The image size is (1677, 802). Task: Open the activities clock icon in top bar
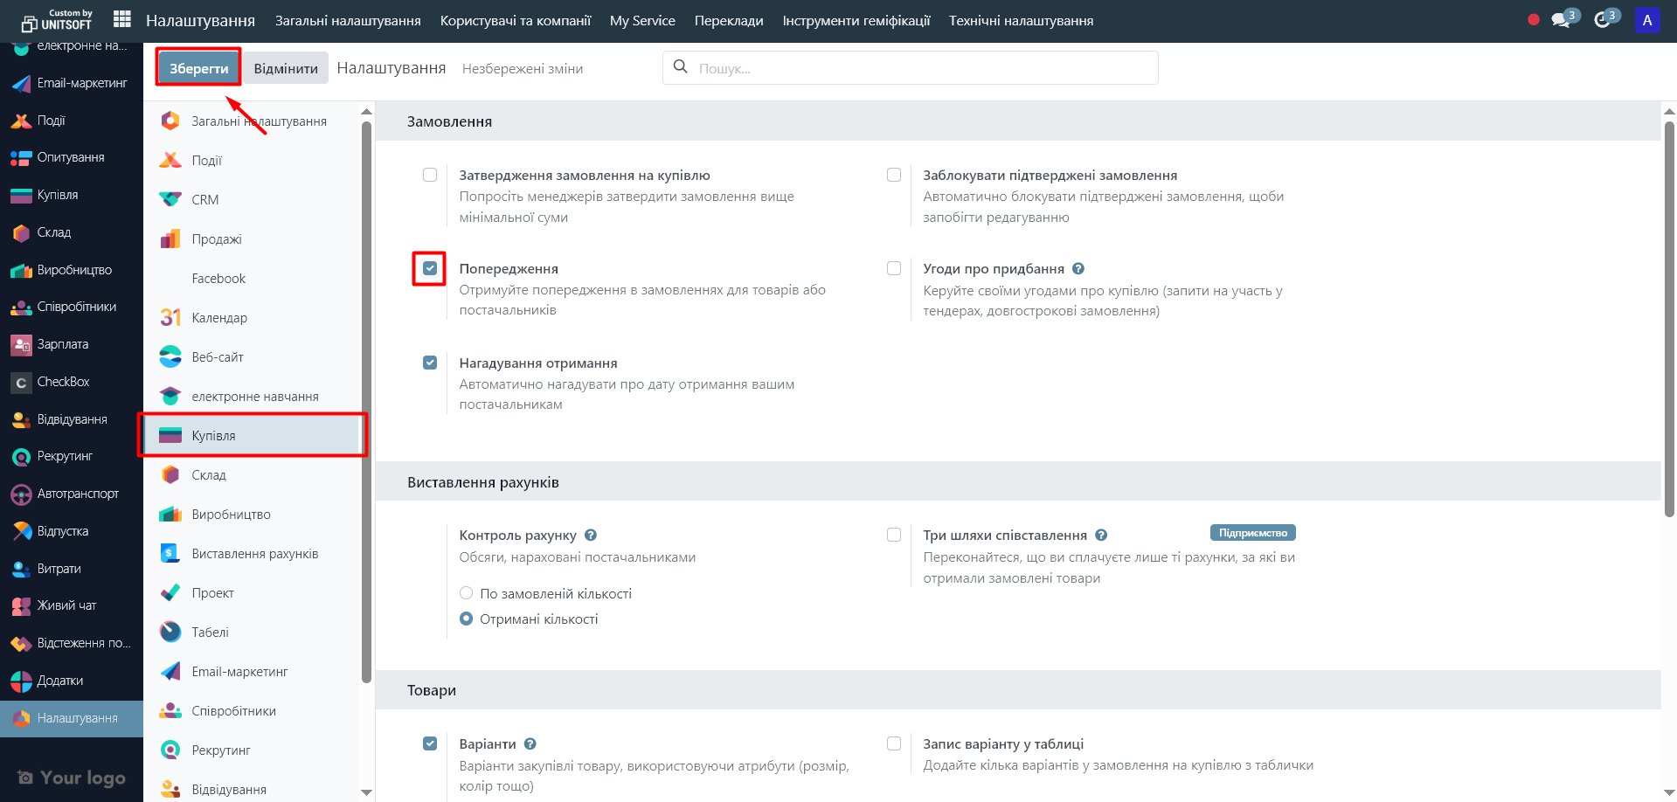pyautogui.click(x=1602, y=20)
